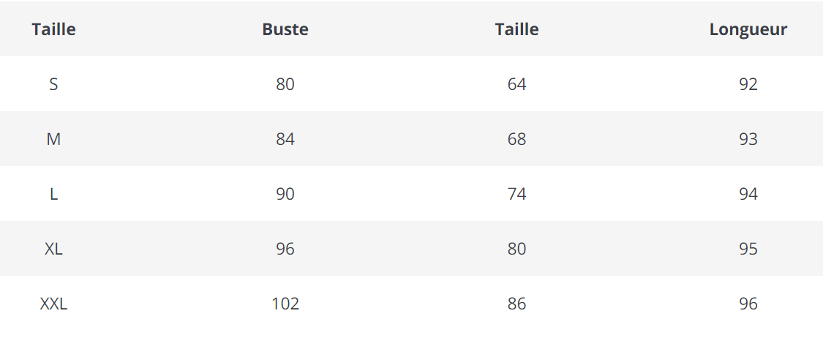823x338 pixels.
Task: Click the Longueur column header
Action: tap(748, 29)
